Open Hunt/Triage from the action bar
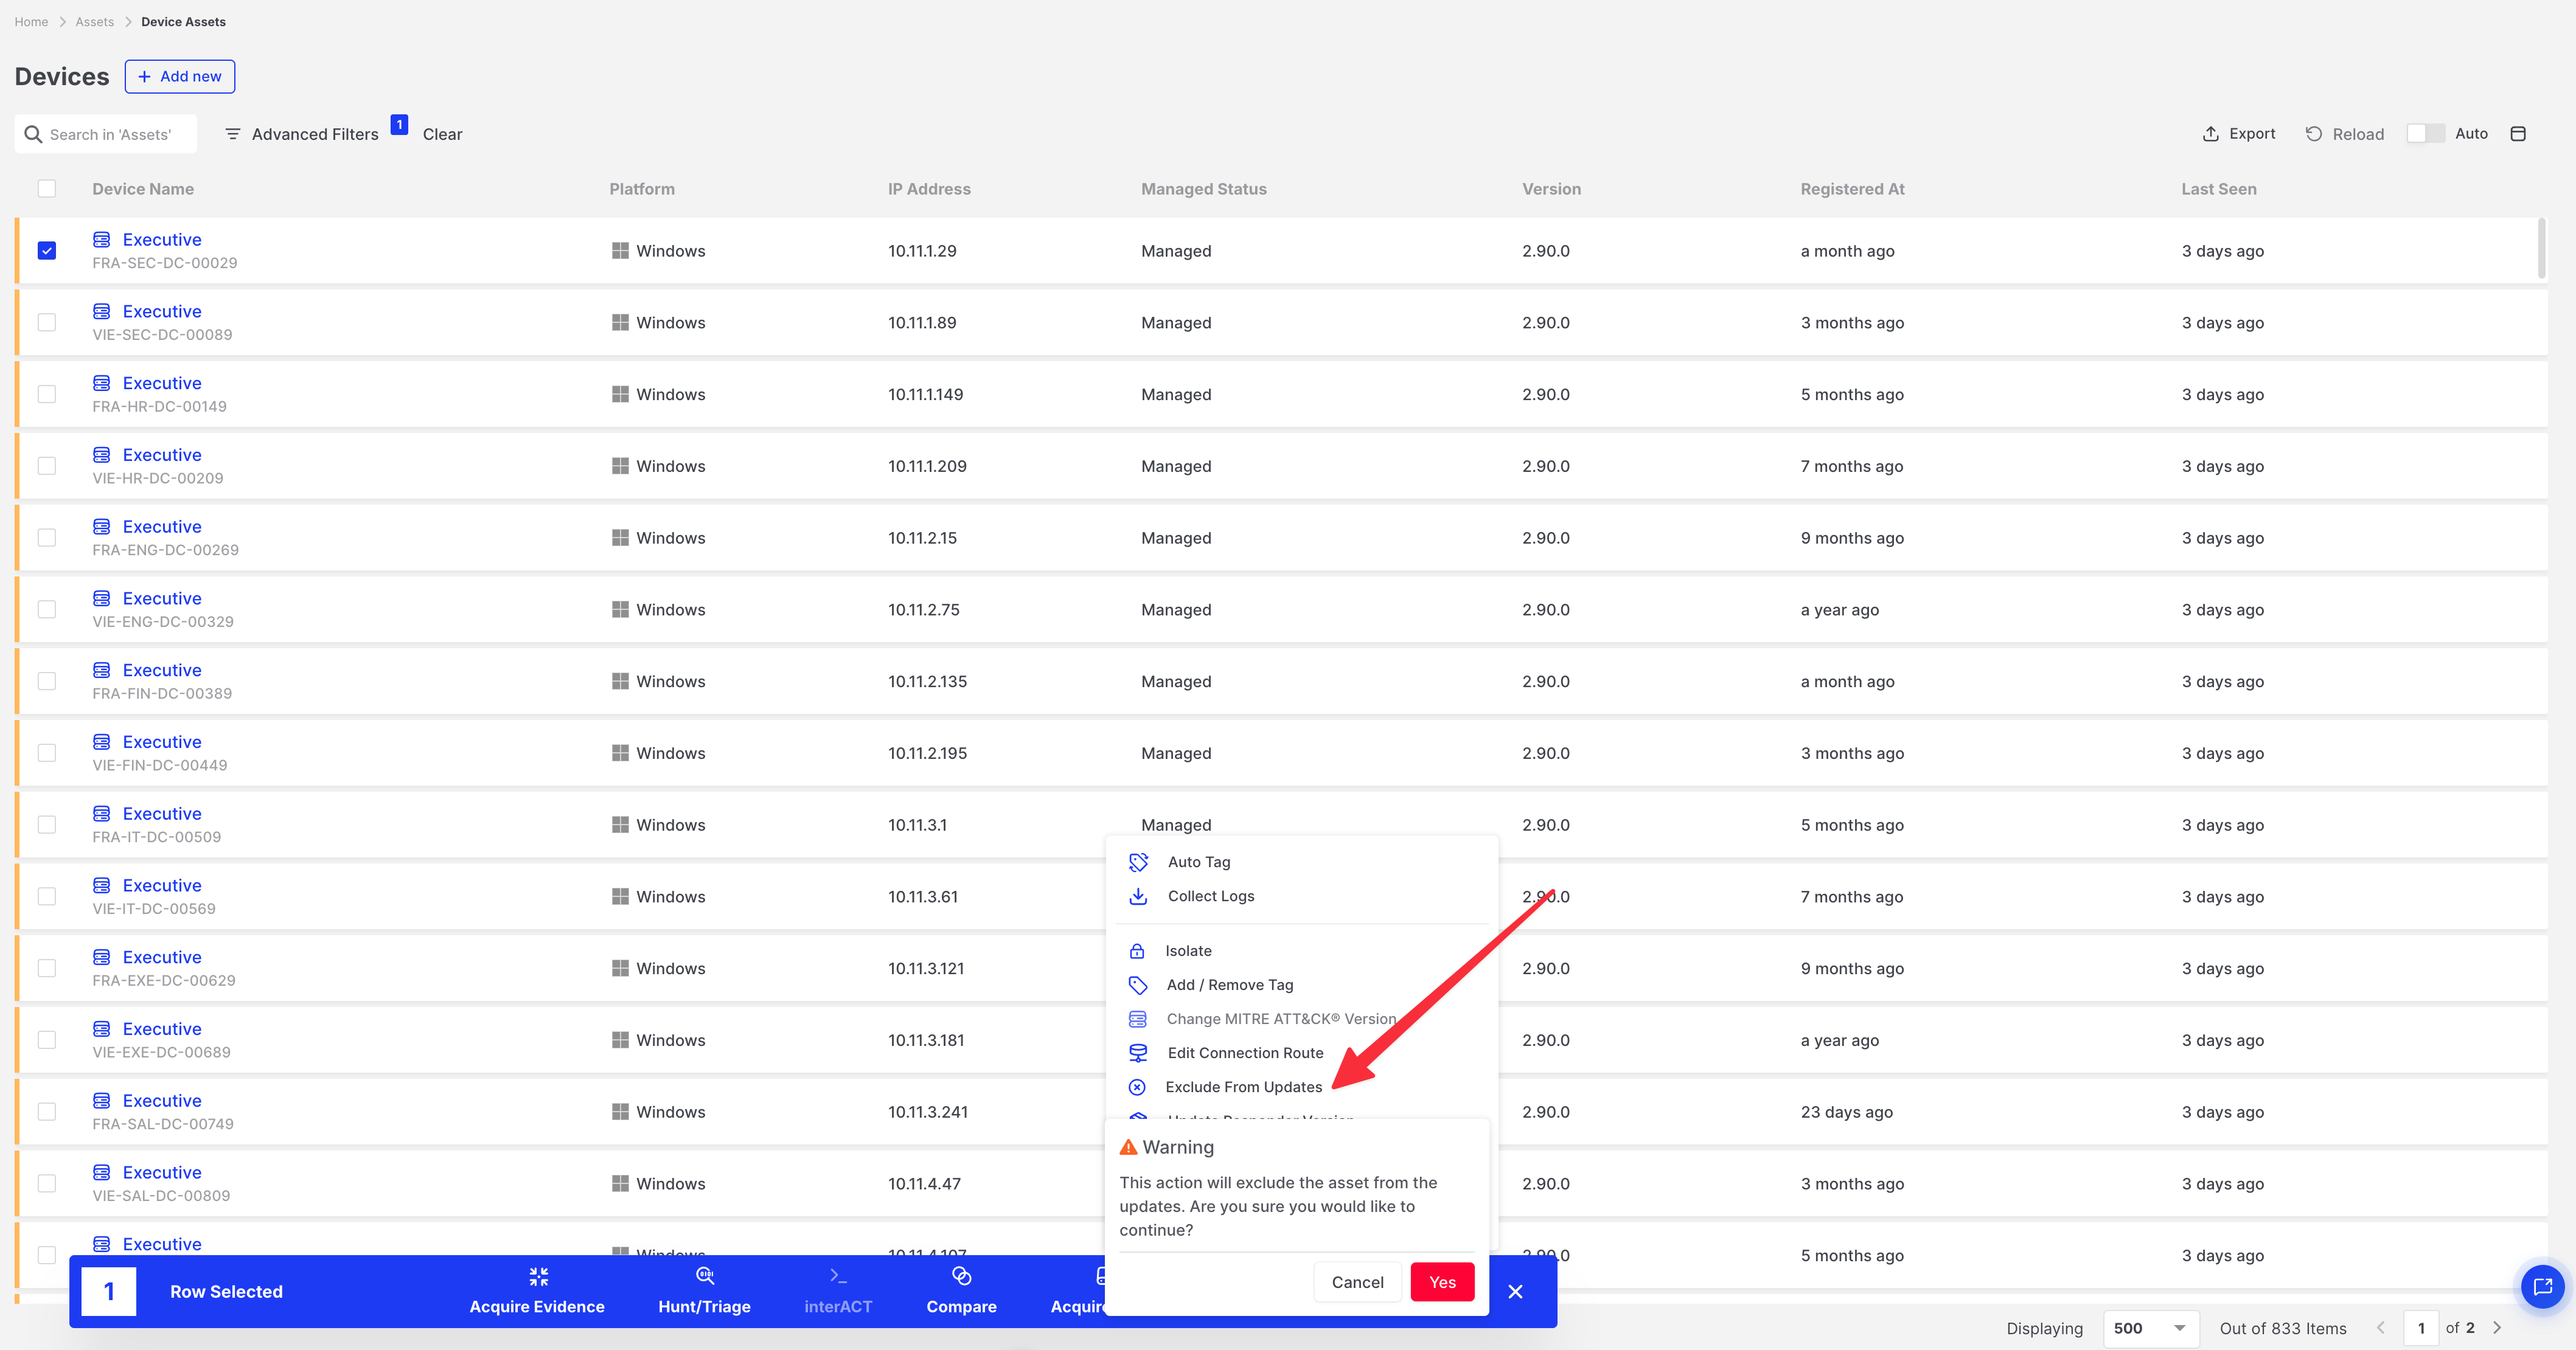 coord(704,1291)
